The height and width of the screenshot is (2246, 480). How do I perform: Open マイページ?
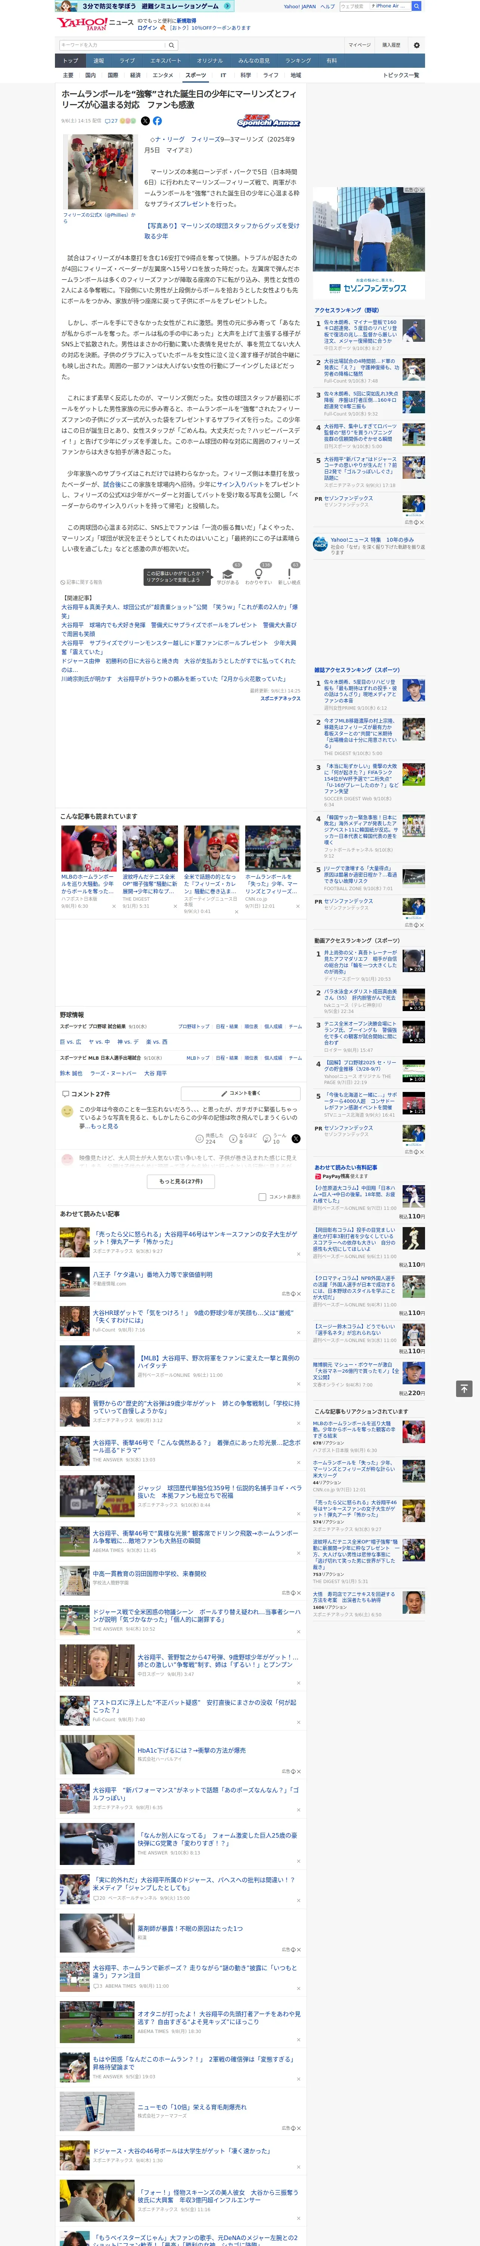(360, 45)
